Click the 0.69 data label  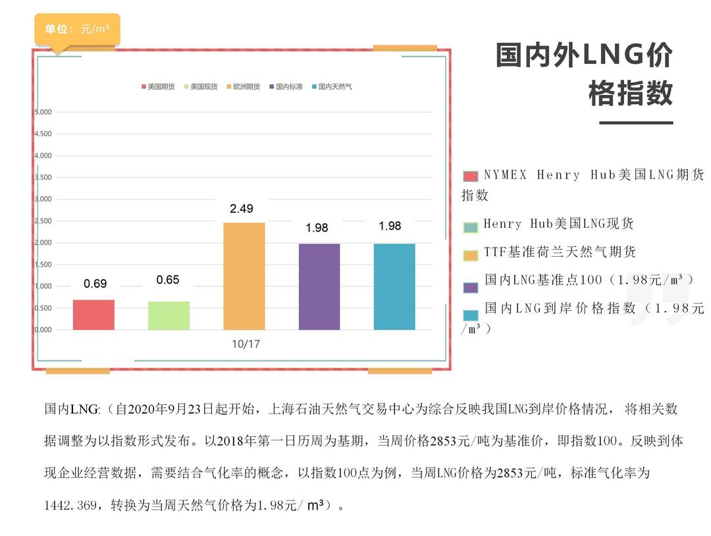coord(95,284)
